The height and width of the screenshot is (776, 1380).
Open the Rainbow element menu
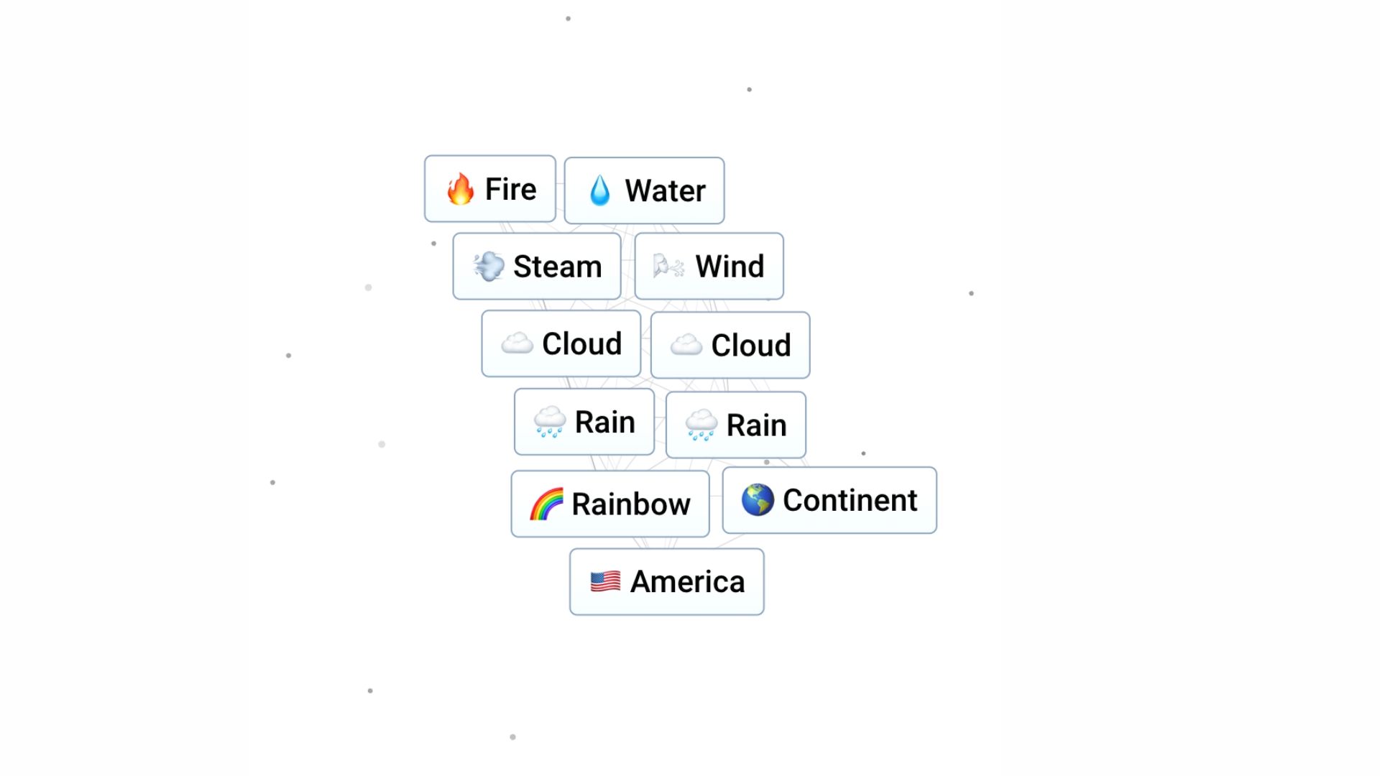pos(609,502)
